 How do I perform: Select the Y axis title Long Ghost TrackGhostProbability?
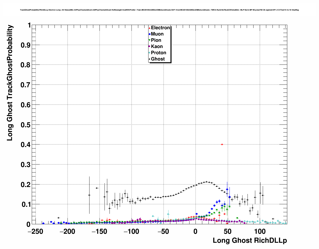10,83
